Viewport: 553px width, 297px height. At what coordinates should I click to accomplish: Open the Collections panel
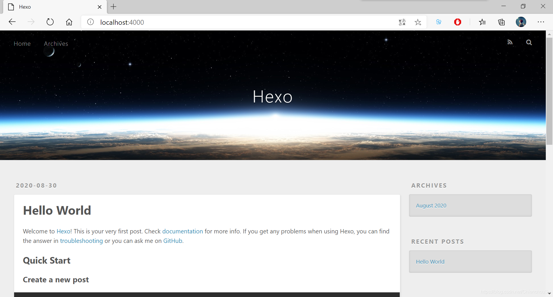[x=501, y=22]
